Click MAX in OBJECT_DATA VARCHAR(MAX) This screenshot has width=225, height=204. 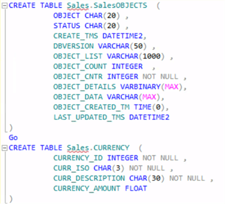(149, 97)
